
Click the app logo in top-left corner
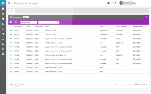point(3,3)
